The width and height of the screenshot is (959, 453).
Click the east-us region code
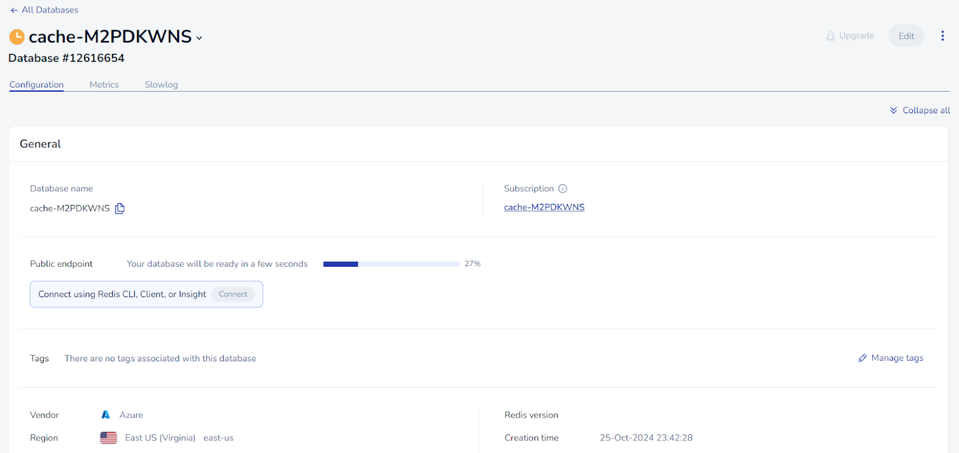pos(219,438)
